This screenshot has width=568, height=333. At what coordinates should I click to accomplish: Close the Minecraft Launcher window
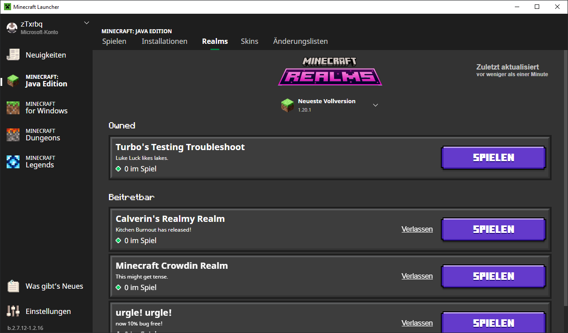point(557,7)
